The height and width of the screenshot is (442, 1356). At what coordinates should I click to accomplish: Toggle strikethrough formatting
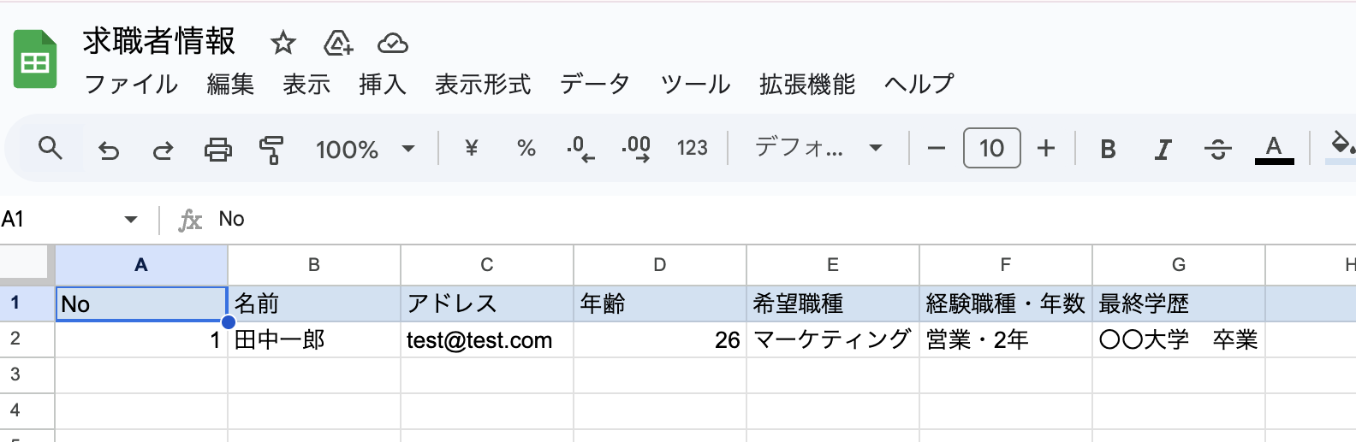coord(1217,150)
